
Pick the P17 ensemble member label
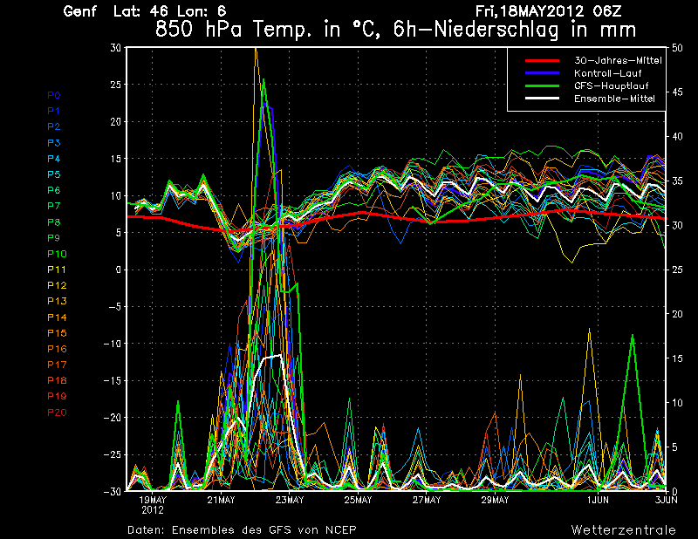(56, 365)
